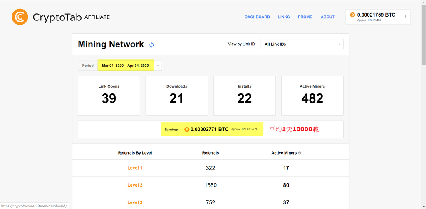
Task: Click the Level 3 referrals count 752
Action: coord(211,202)
